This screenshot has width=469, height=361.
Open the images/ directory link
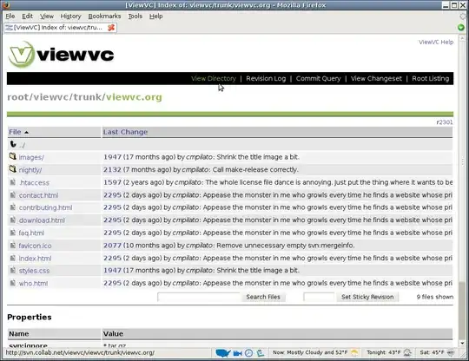31,157
